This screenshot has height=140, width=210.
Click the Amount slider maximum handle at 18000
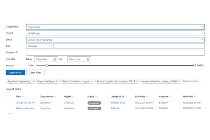click(194, 65)
